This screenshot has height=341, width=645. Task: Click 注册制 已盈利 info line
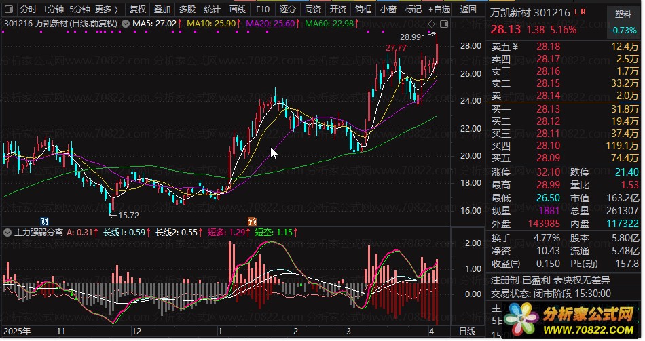point(551,280)
